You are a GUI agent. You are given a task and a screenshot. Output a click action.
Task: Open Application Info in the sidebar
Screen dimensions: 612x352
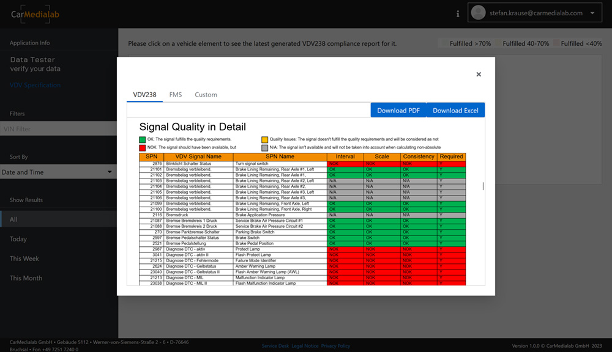(x=29, y=43)
